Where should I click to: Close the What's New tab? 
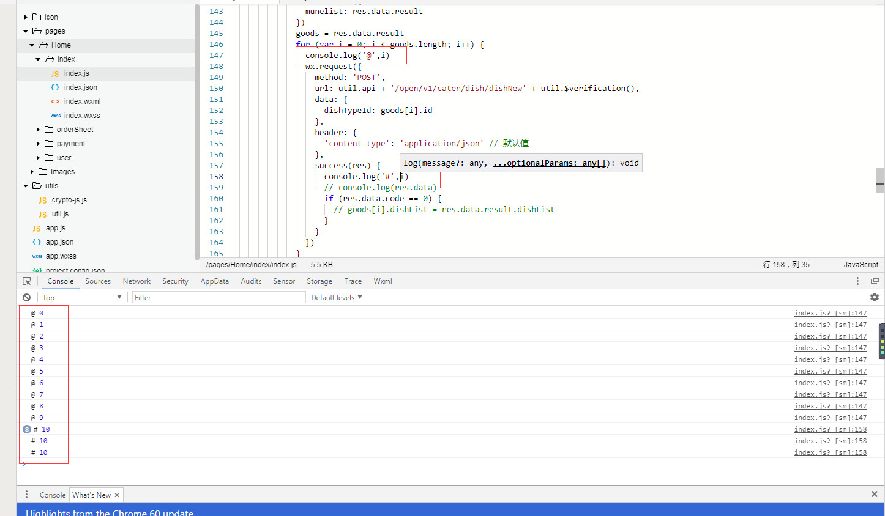[x=117, y=495]
